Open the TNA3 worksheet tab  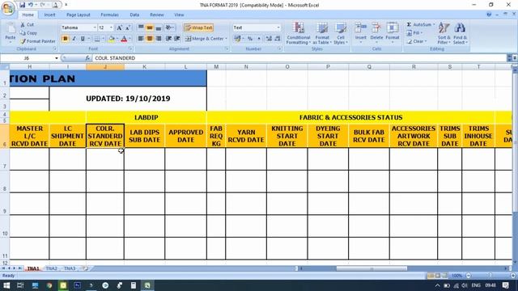point(70,268)
